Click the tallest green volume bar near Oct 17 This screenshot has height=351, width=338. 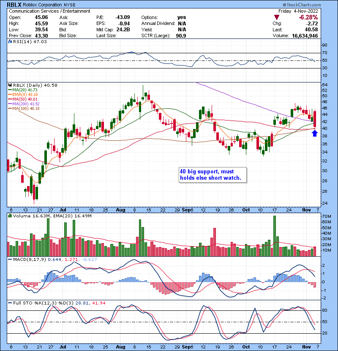(x=275, y=236)
